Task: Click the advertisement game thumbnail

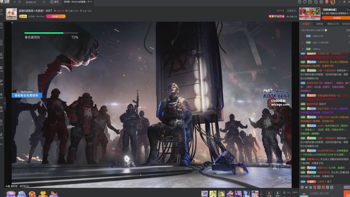Action: [310, 14]
